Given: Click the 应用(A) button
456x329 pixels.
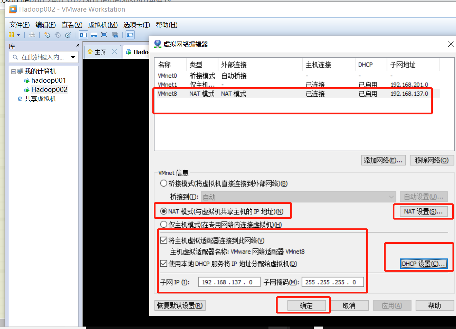Looking at the screenshot, I should (x=392, y=305).
